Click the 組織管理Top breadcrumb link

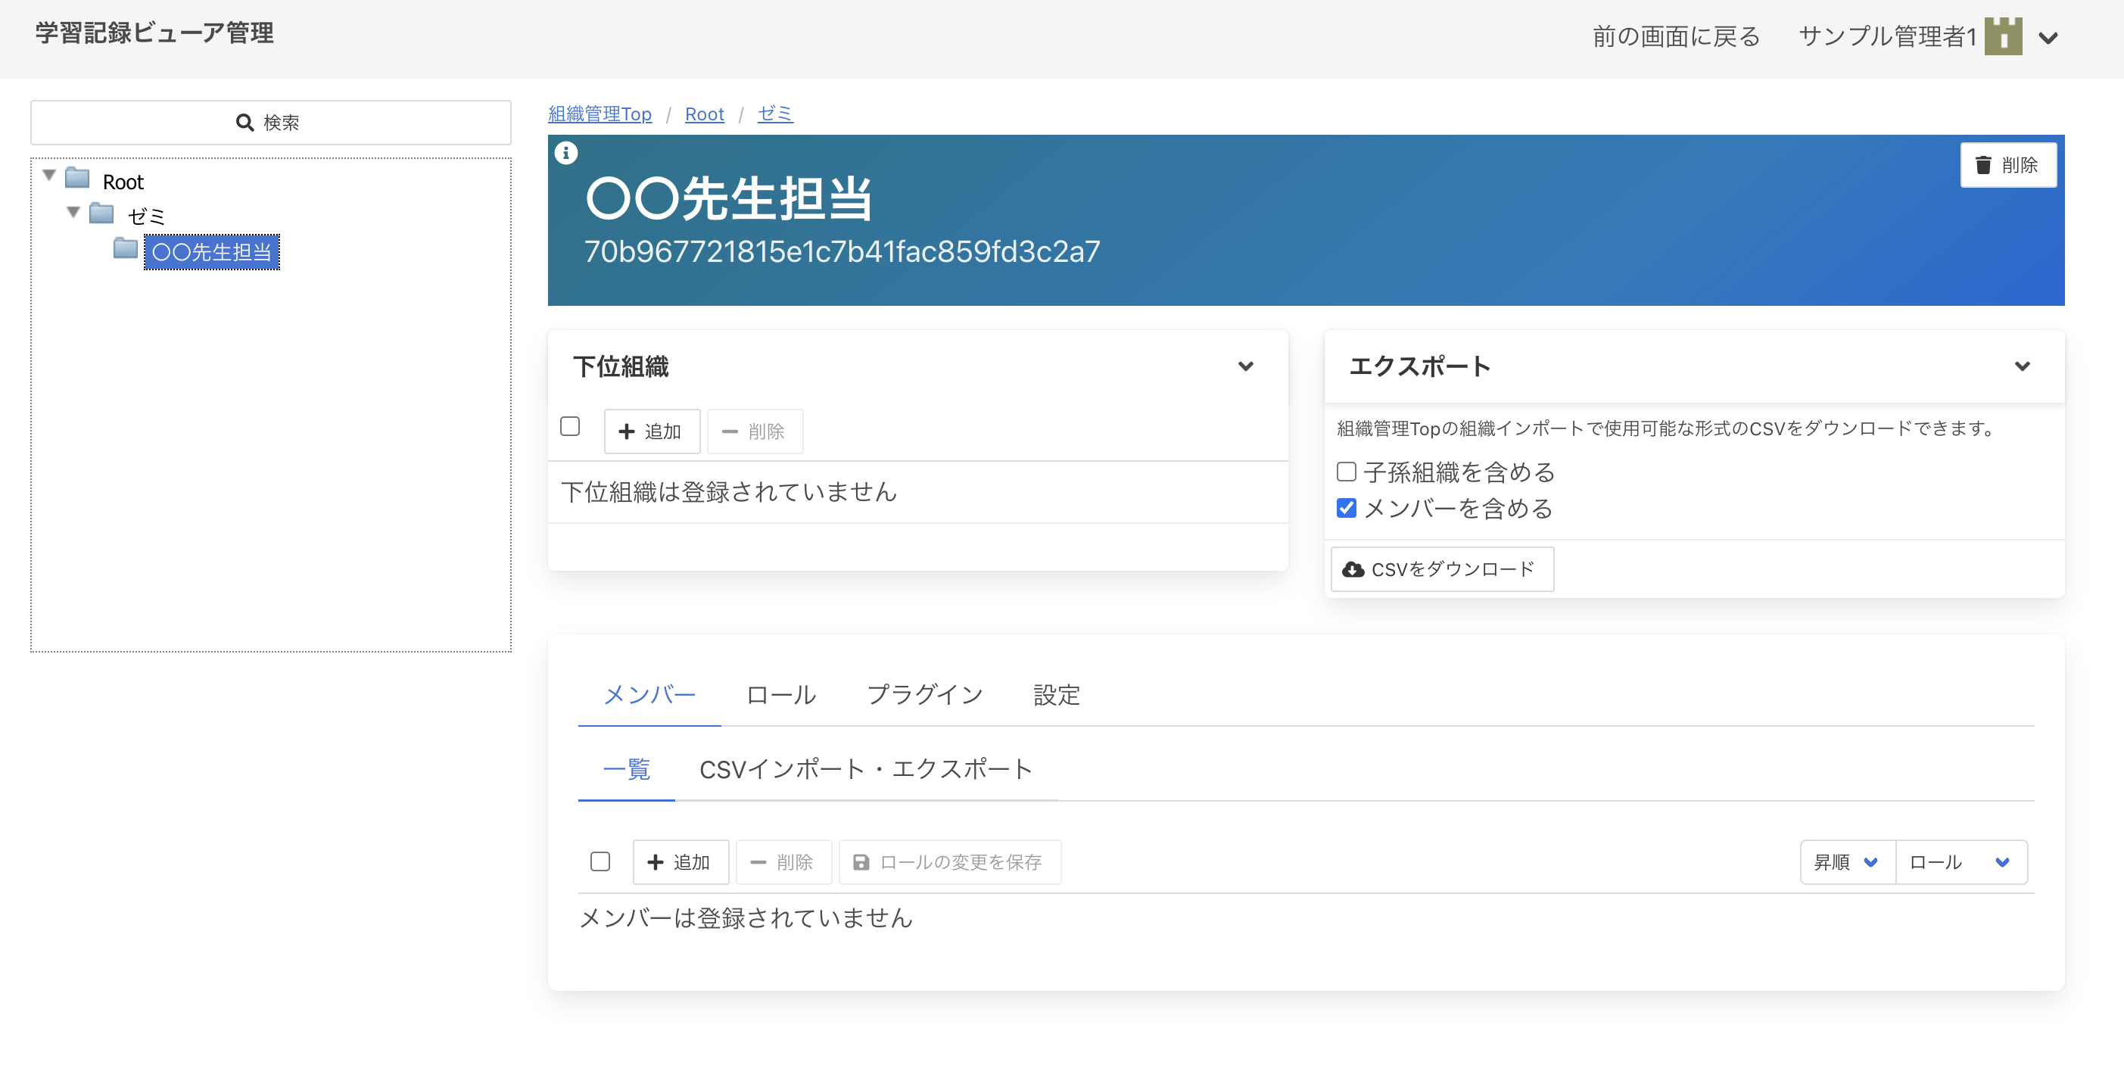tap(600, 114)
